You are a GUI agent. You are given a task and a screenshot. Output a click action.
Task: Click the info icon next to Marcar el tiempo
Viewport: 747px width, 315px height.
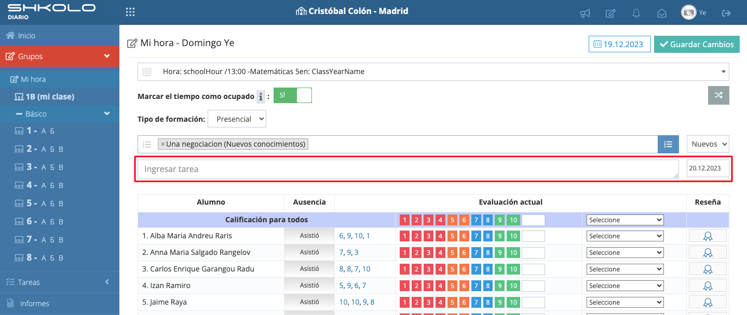(x=261, y=96)
